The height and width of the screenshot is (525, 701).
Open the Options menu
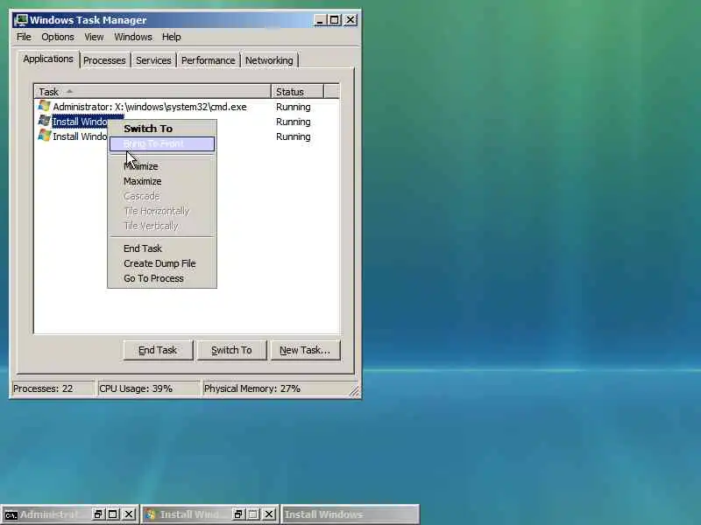pyautogui.click(x=58, y=37)
